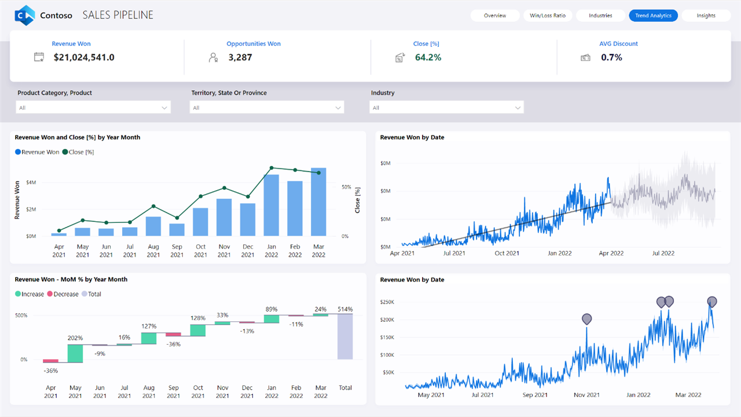Select the Oct 2021 revenue bar
Image resolution: width=741 pixels, height=417 pixels.
tap(200, 222)
